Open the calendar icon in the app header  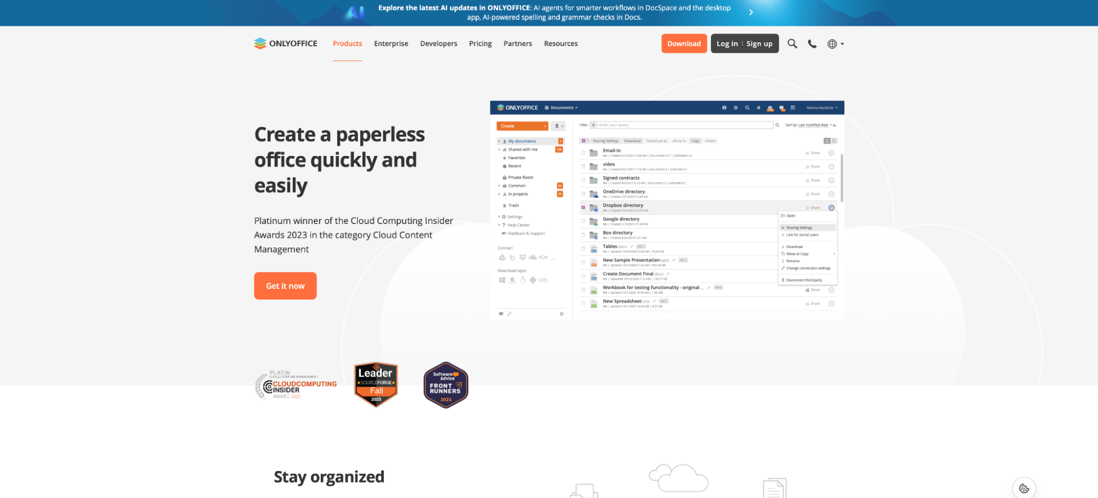[x=793, y=109]
